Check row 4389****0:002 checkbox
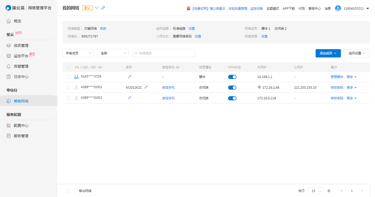 [x=68, y=98]
